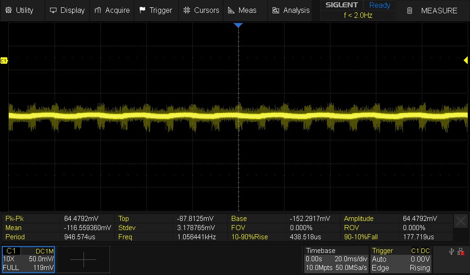Image resolution: width=470 pixels, height=275 pixels.
Task: Open the Acquire menu
Action: click(x=112, y=10)
